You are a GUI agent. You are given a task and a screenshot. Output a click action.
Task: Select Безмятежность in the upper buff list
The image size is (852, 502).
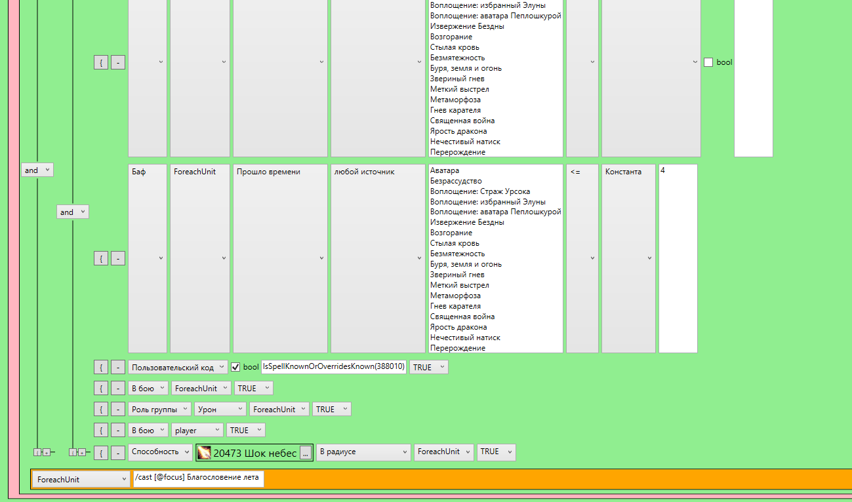click(x=458, y=58)
